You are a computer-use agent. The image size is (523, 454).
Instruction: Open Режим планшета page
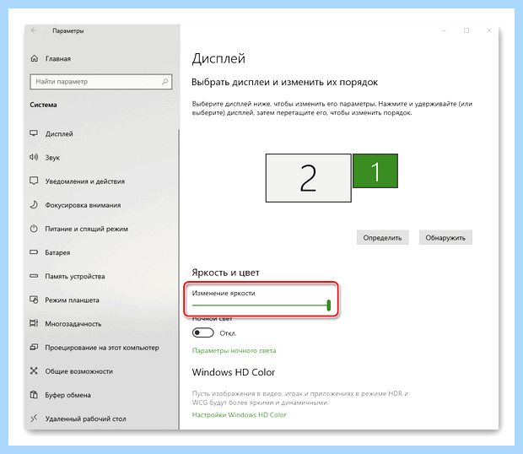coord(72,300)
